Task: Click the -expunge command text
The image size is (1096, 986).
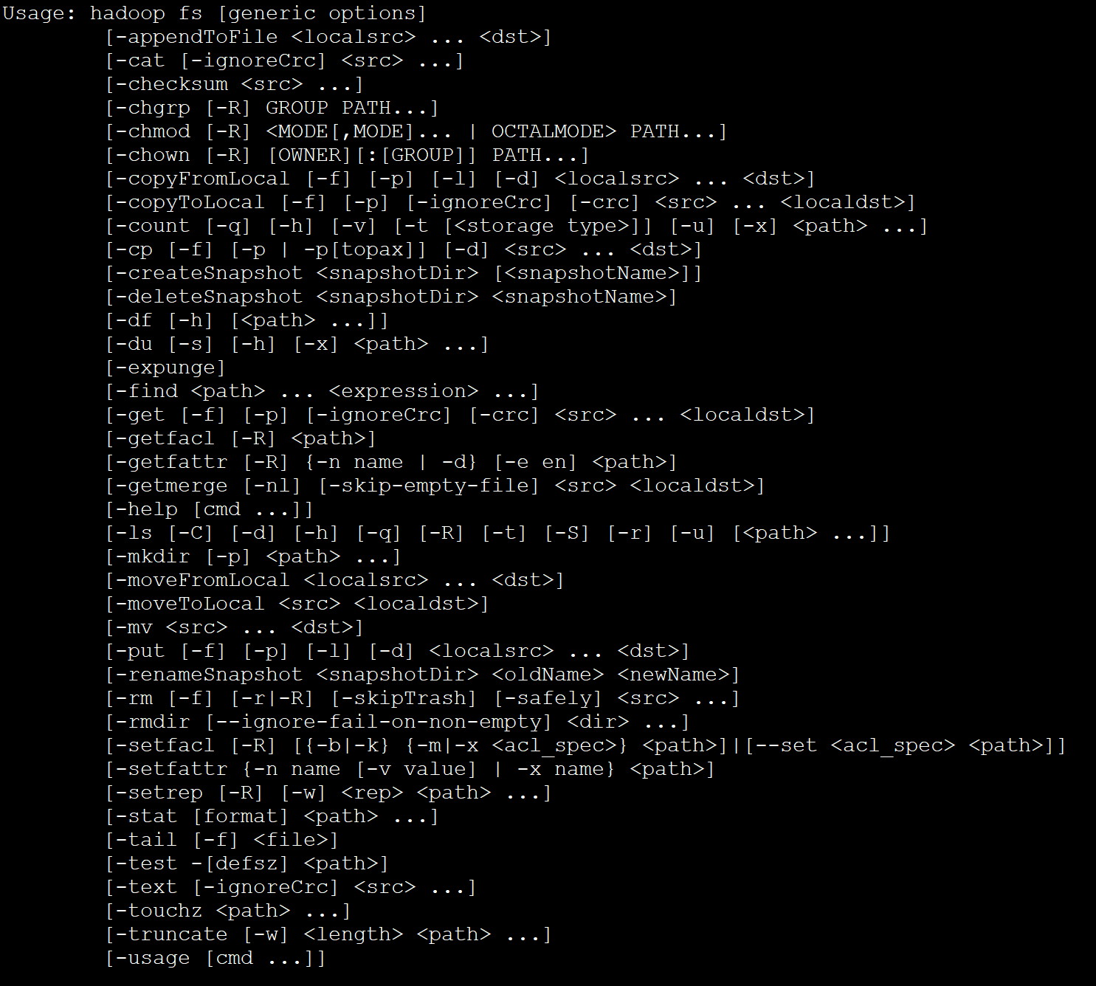Action: coord(165,368)
